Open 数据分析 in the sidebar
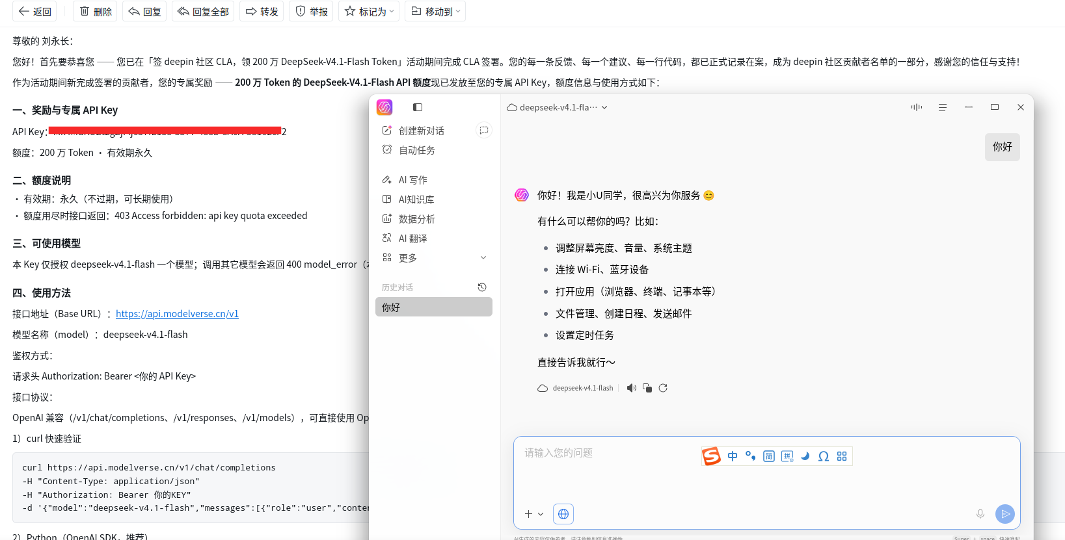The width and height of the screenshot is (1065, 540). pyautogui.click(x=409, y=219)
